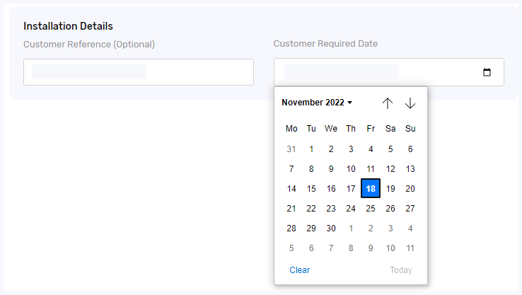
Task: Open the calendar picker icon in date field
Action: (x=487, y=72)
